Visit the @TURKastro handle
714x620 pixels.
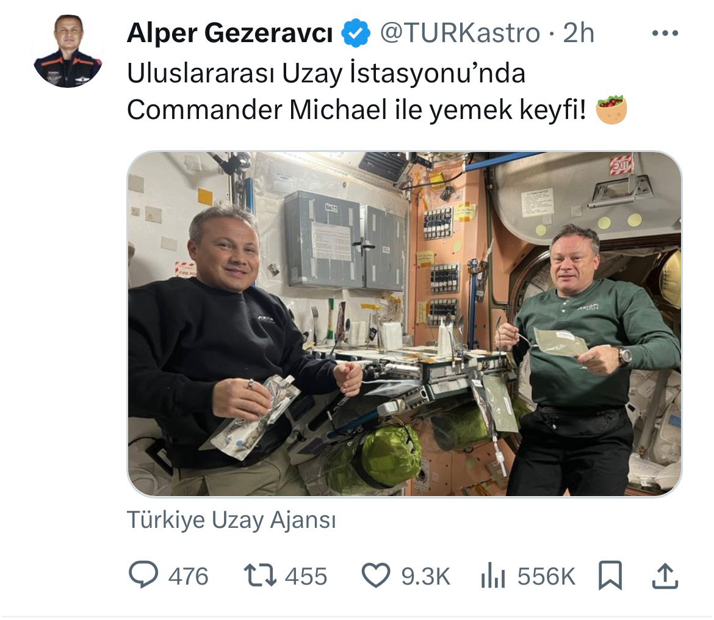[x=460, y=33]
